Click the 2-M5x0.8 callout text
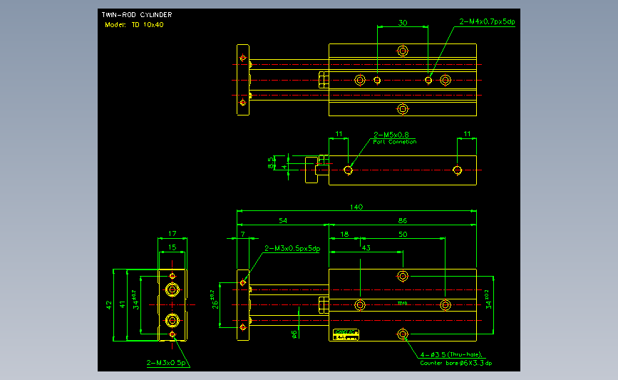Viewport: 618px width, 380px height. coord(391,135)
